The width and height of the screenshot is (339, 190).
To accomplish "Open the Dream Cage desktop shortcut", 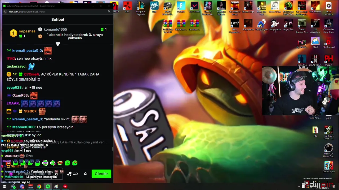I will pyautogui.click(x=248, y=7).
